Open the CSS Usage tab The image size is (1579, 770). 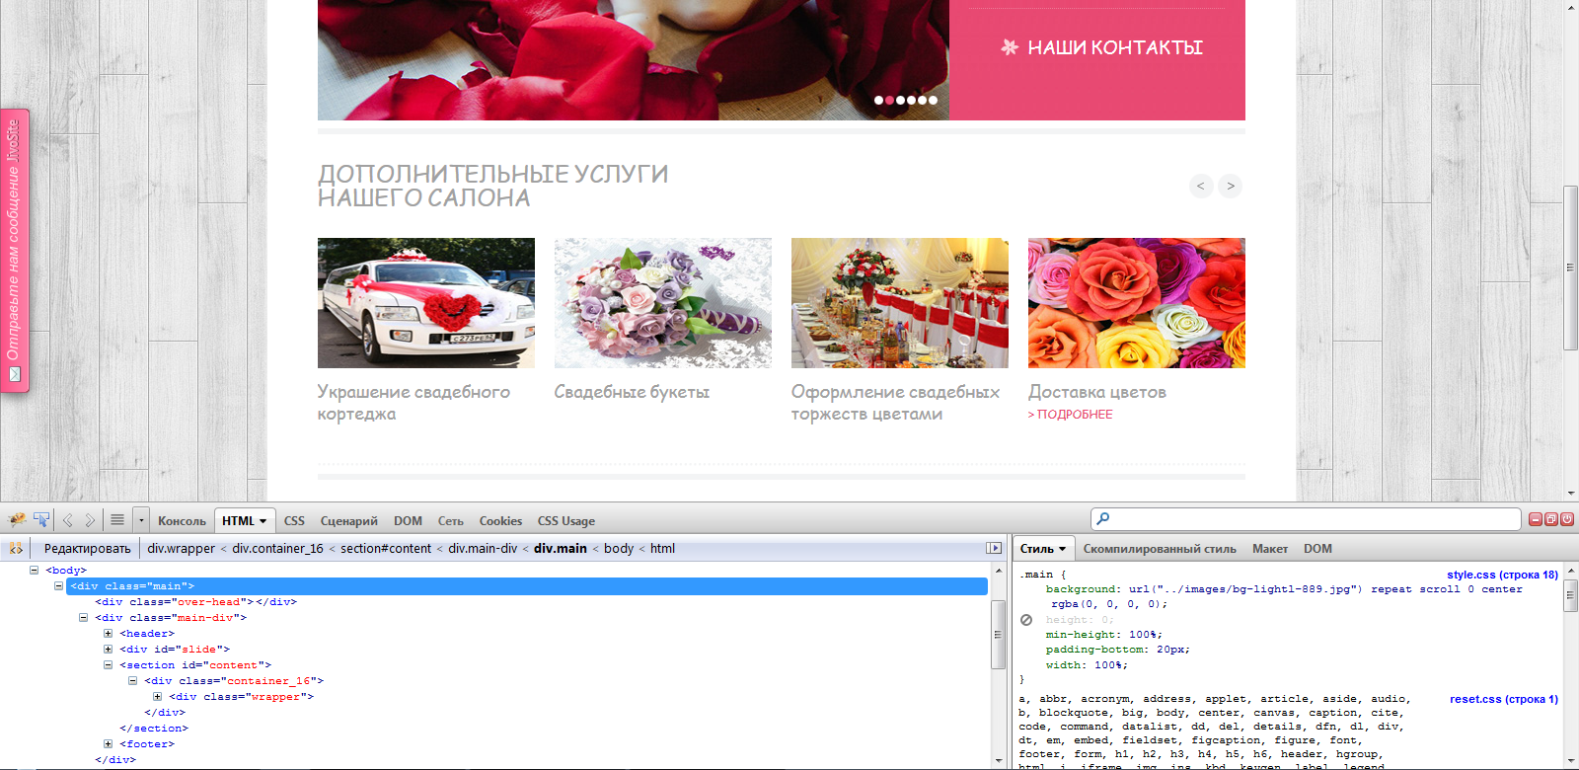(x=566, y=520)
